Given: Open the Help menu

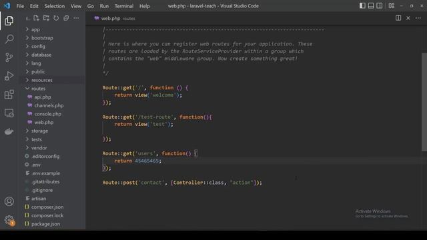Looking at the screenshot, I should [x=145, y=6].
